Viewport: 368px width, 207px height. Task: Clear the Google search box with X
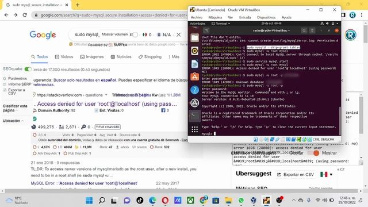pyautogui.click(x=179, y=34)
